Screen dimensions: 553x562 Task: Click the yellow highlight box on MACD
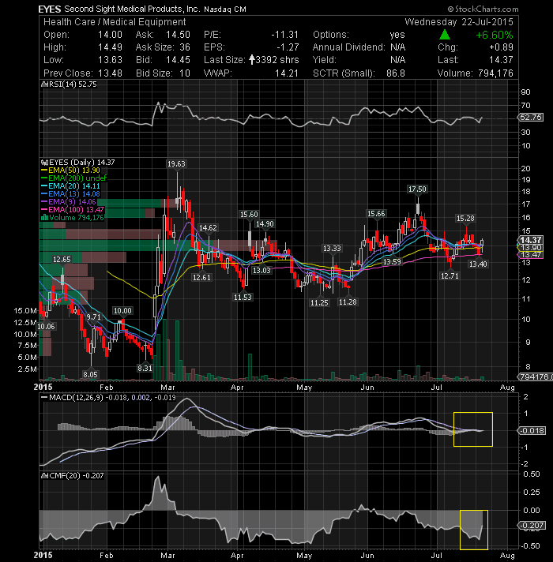tap(473, 429)
